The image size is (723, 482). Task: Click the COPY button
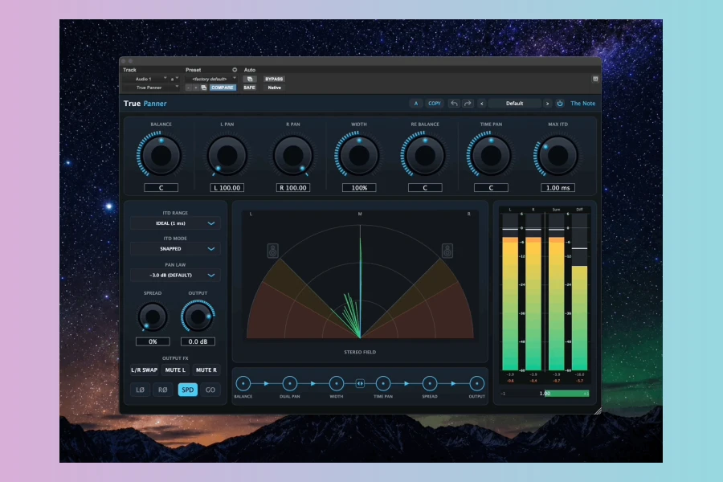[435, 104]
